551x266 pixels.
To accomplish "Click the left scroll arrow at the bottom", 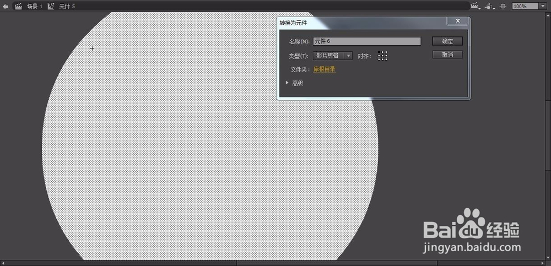I will point(3,263).
